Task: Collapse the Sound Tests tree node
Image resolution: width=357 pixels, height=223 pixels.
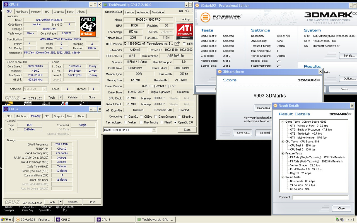Action: 283,177
